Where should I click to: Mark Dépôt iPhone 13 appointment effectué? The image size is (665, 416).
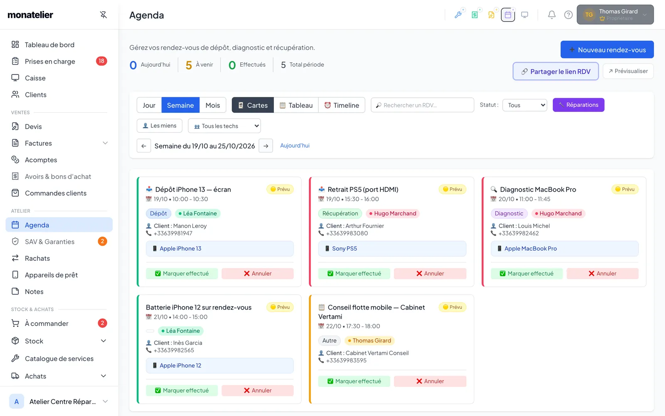pyautogui.click(x=182, y=273)
